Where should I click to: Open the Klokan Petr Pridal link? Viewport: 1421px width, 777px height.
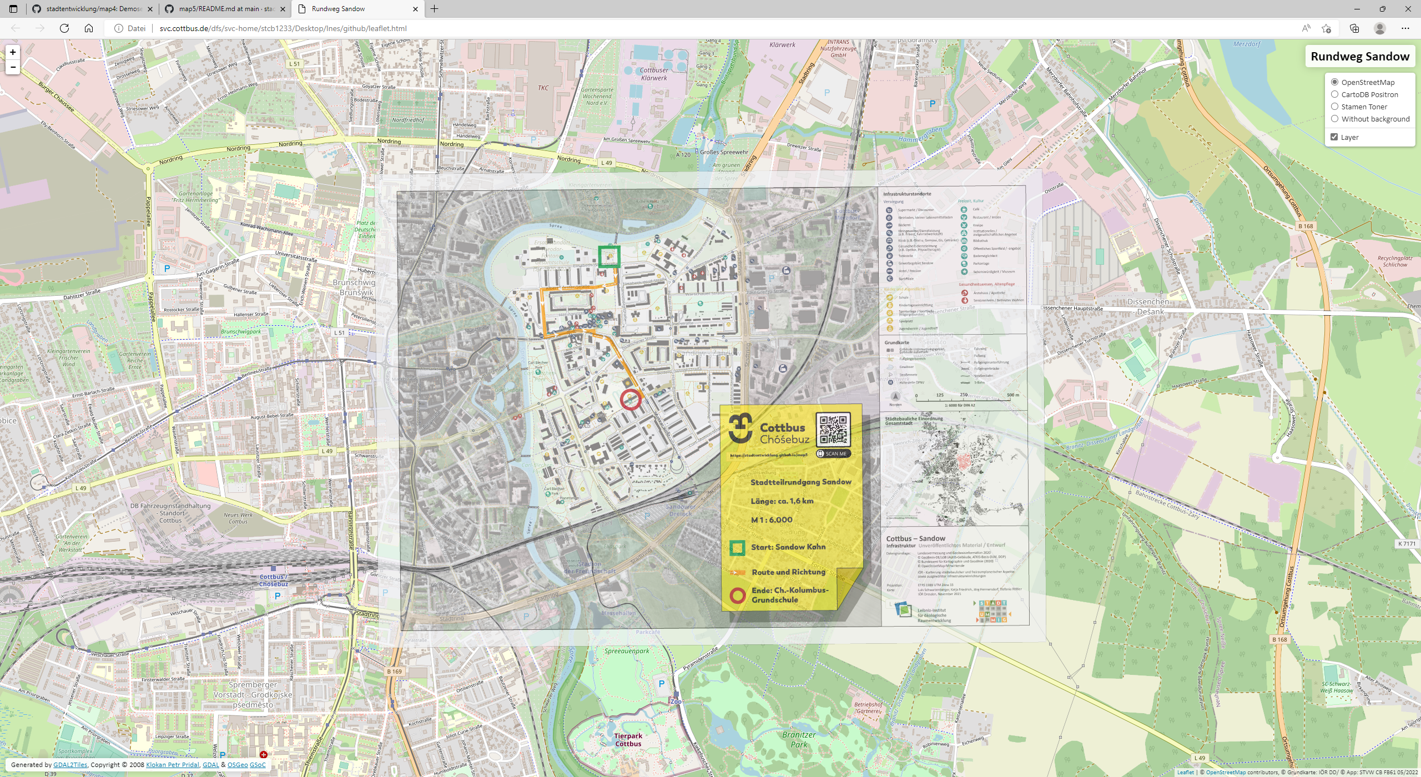[172, 765]
